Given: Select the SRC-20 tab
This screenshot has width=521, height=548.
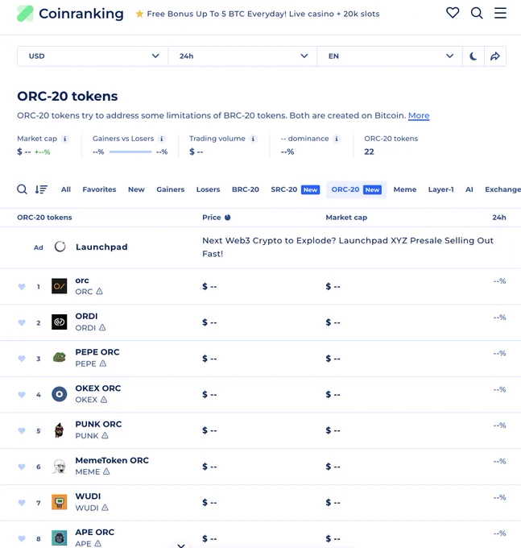Looking at the screenshot, I should click(295, 189).
